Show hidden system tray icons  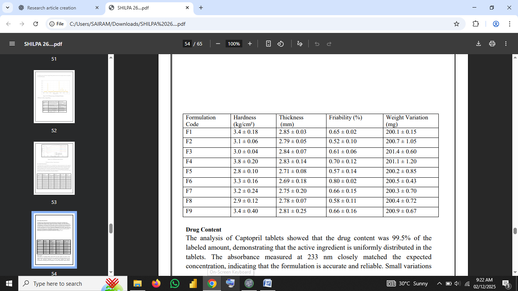click(440, 283)
